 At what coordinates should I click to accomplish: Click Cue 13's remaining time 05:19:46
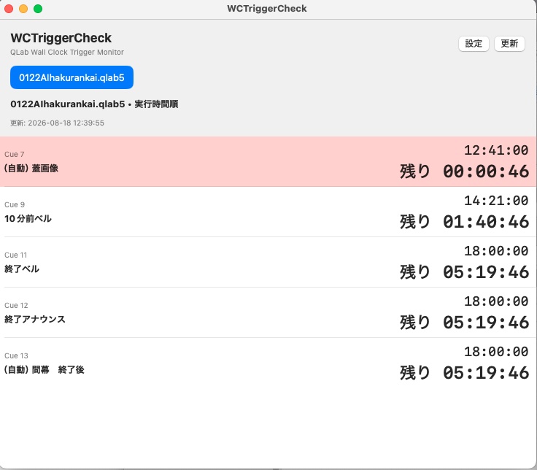click(486, 373)
